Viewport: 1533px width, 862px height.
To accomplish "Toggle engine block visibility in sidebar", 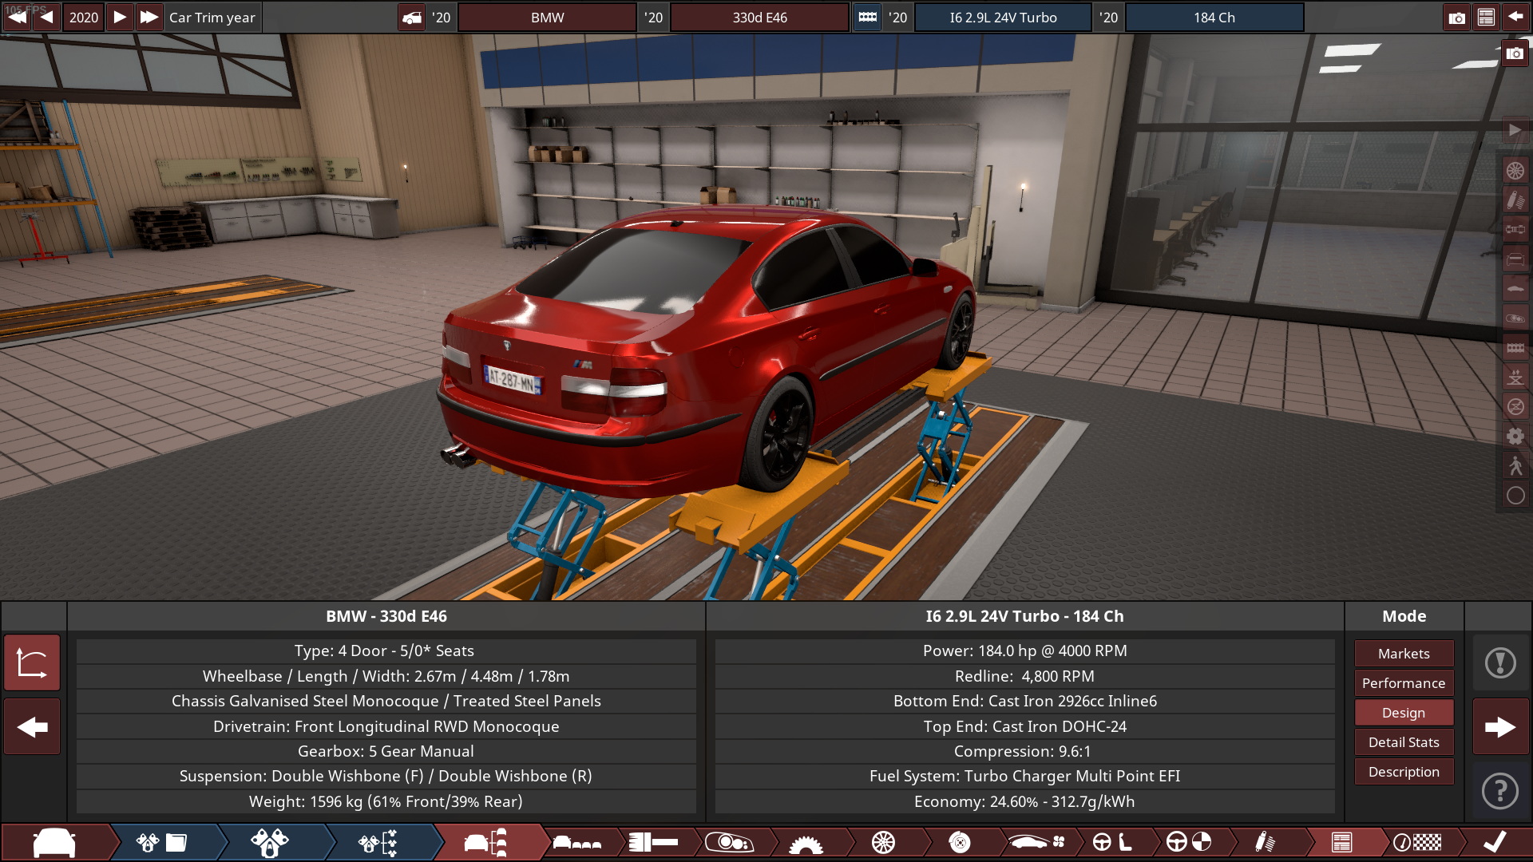I will (1515, 347).
